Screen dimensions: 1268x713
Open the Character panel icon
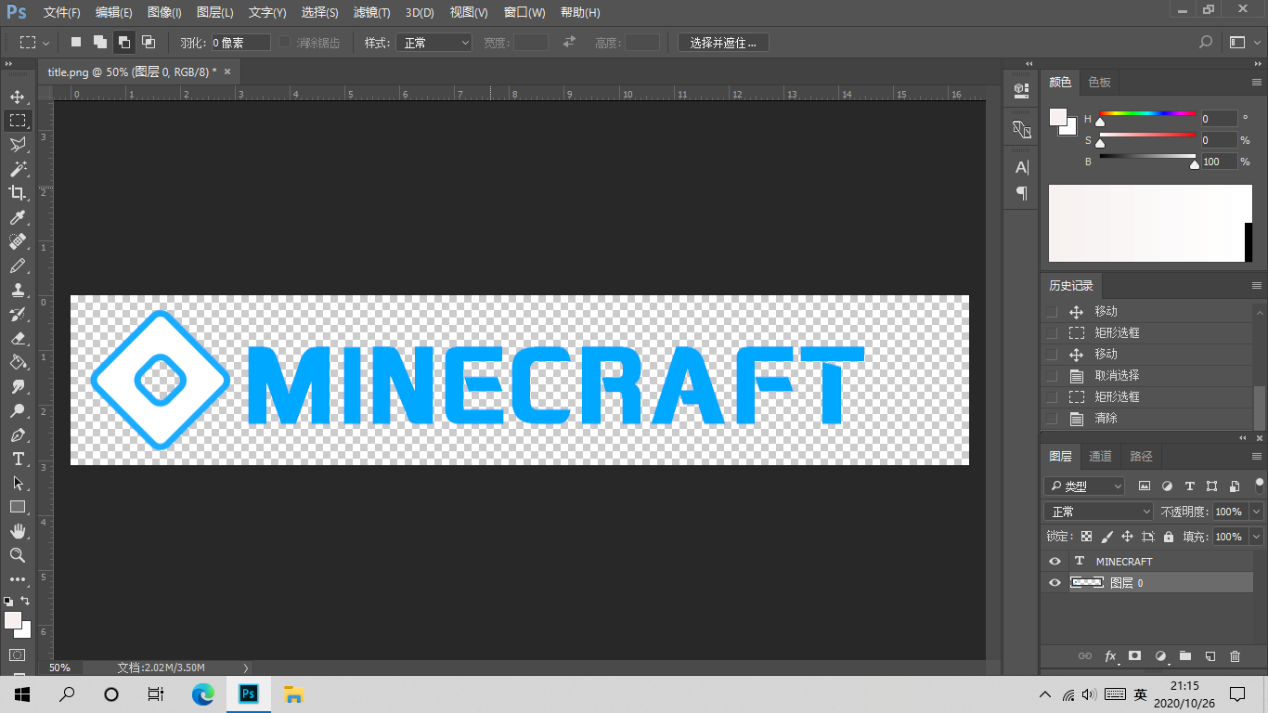pos(1022,167)
